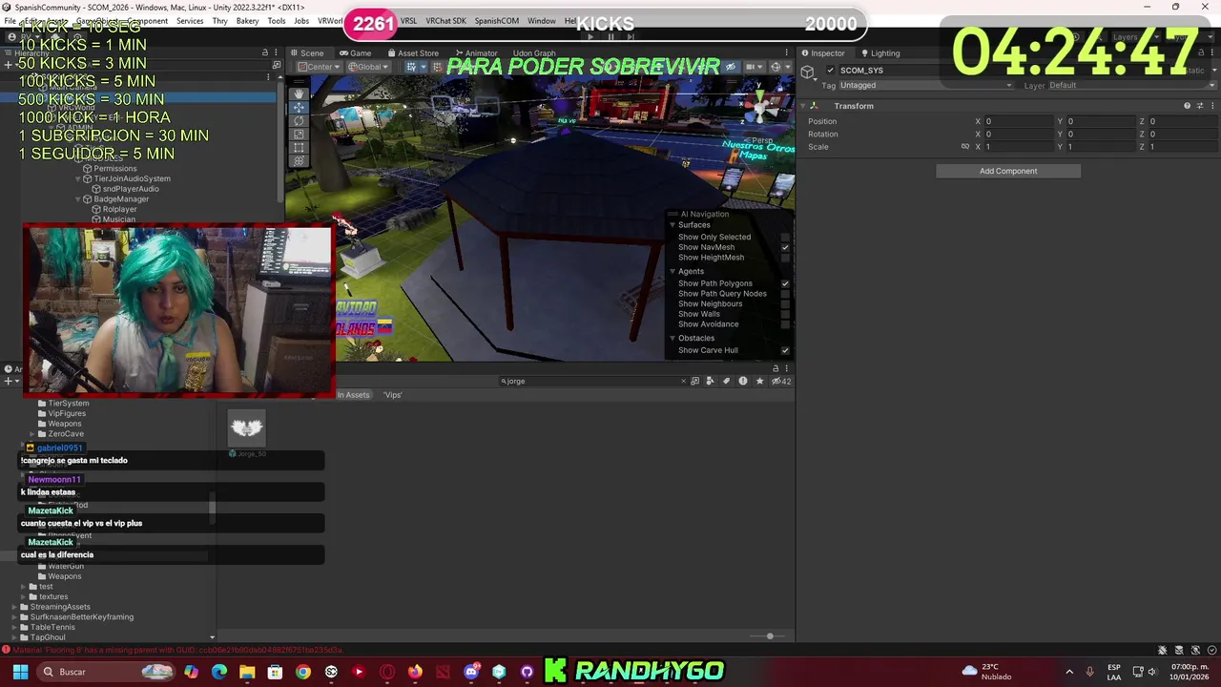Open the scene camera settings dropdown
This screenshot has height=687, width=1221.
click(x=754, y=67)
